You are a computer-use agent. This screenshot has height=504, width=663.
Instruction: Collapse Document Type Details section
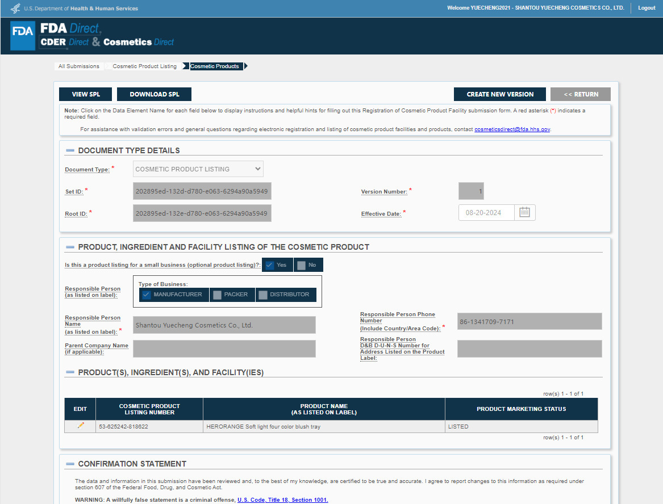point(70,150)
